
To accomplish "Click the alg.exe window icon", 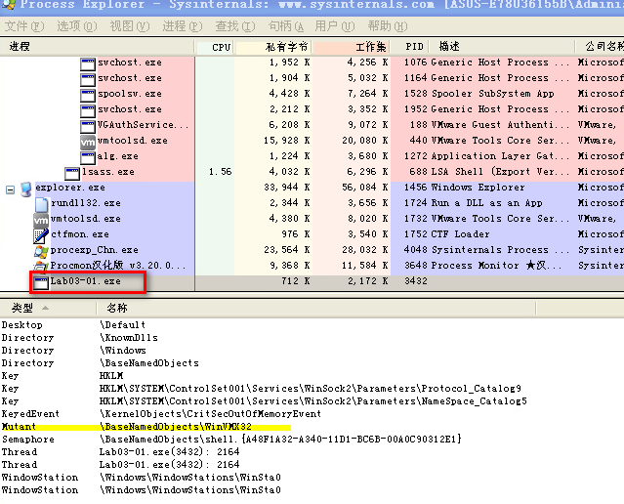I will tap(88, 157).
